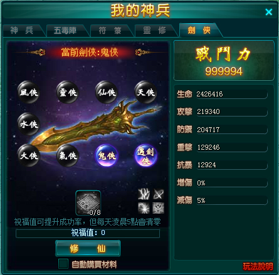The image size is (279, 275).
Task: Select the glowing 鬼俠 orb
Action: pyautogui.click(x=107, y=155)
